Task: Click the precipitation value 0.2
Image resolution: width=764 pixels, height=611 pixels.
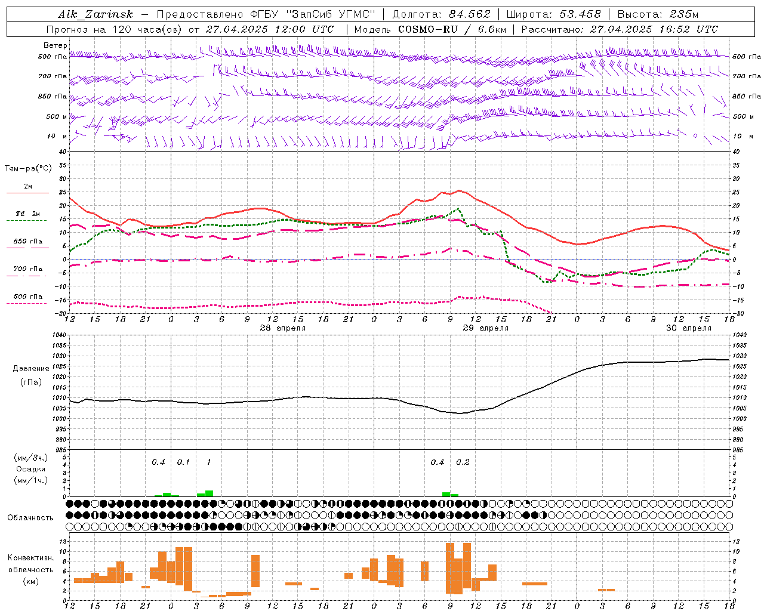Action: point(463,462)
